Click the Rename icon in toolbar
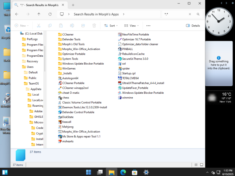 click(x=72, y=26)
